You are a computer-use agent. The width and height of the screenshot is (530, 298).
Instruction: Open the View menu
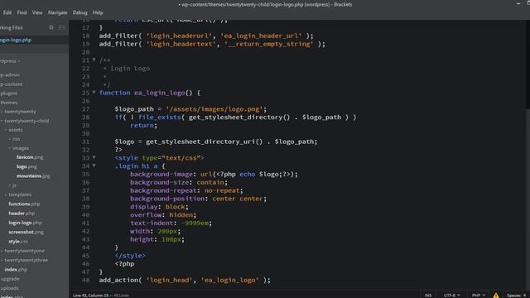pyautogui.click(x=37, y=12)
